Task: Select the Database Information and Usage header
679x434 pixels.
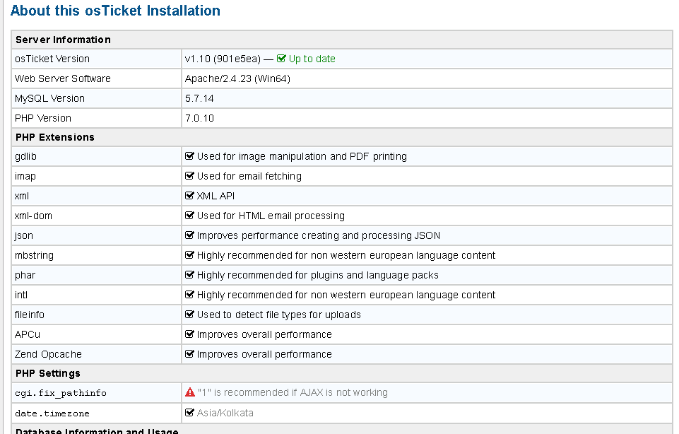Action: tap(342, 430)
